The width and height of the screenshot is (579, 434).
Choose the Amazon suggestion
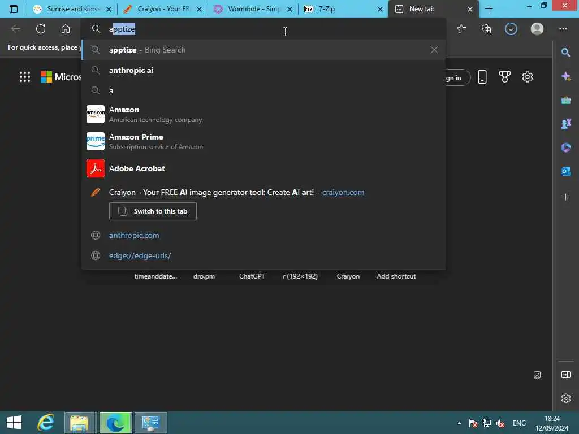pos(263,114)
